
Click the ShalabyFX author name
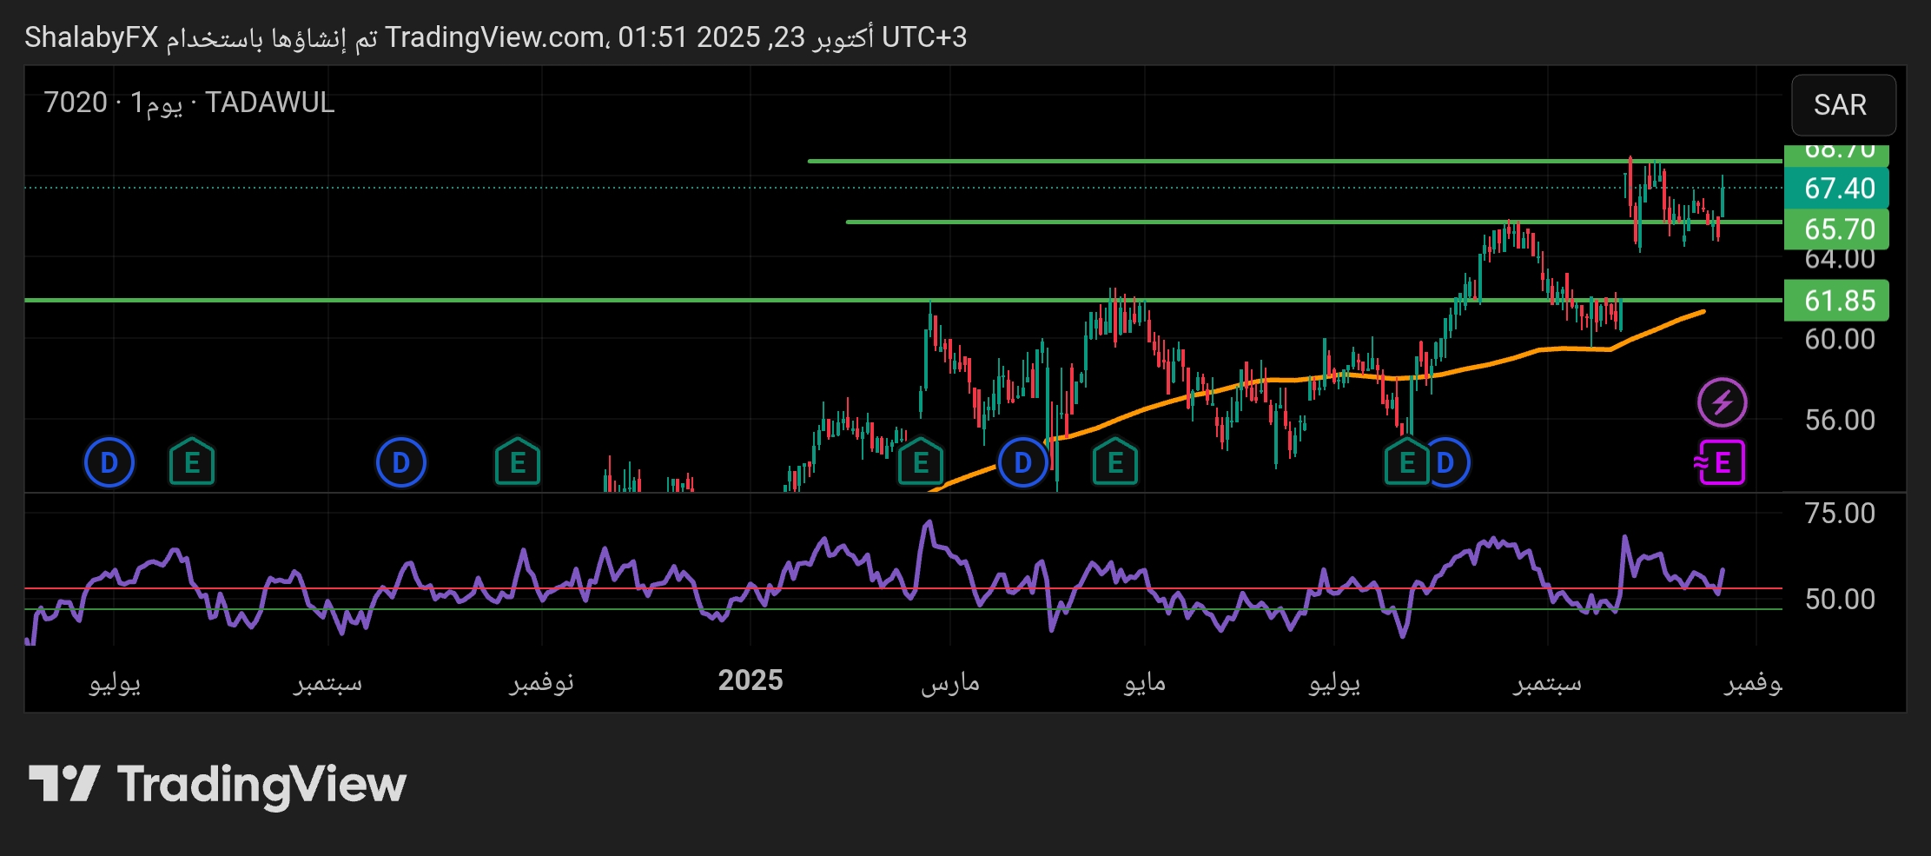[91, 37]
